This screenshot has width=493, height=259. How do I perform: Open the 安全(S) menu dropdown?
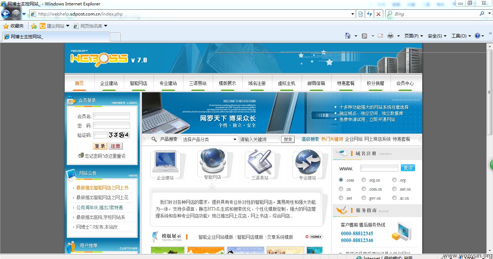click(x=437, y=36)
